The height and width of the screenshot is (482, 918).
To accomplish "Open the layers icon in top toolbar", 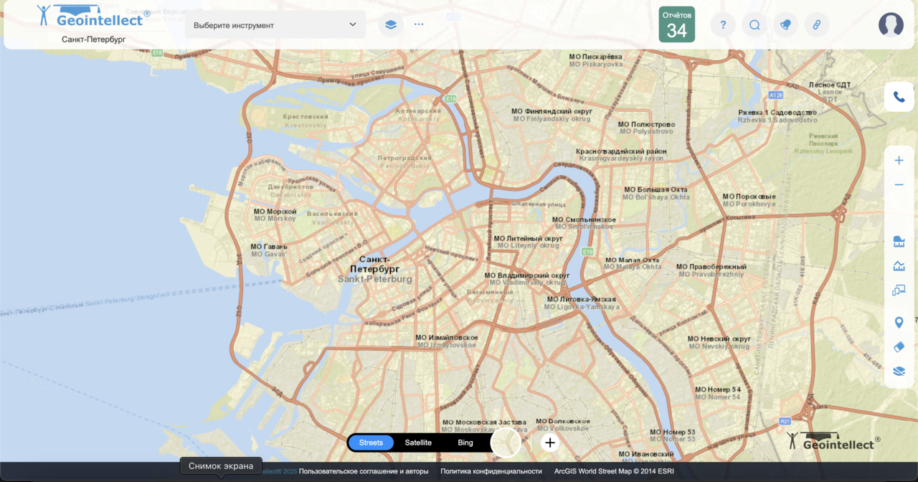I will pyautogui.click(x=390, y=24).
